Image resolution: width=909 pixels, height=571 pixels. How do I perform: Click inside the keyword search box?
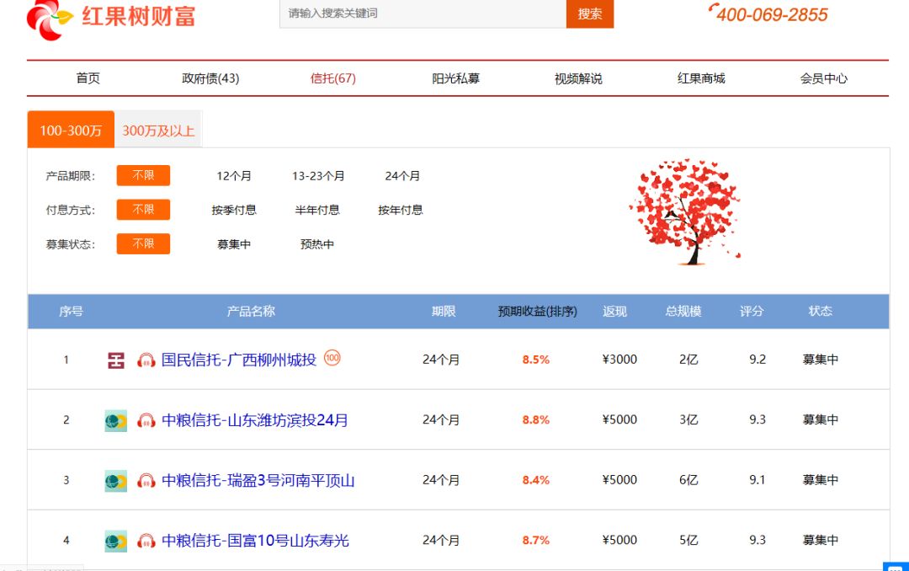click(x=421, y=13)
